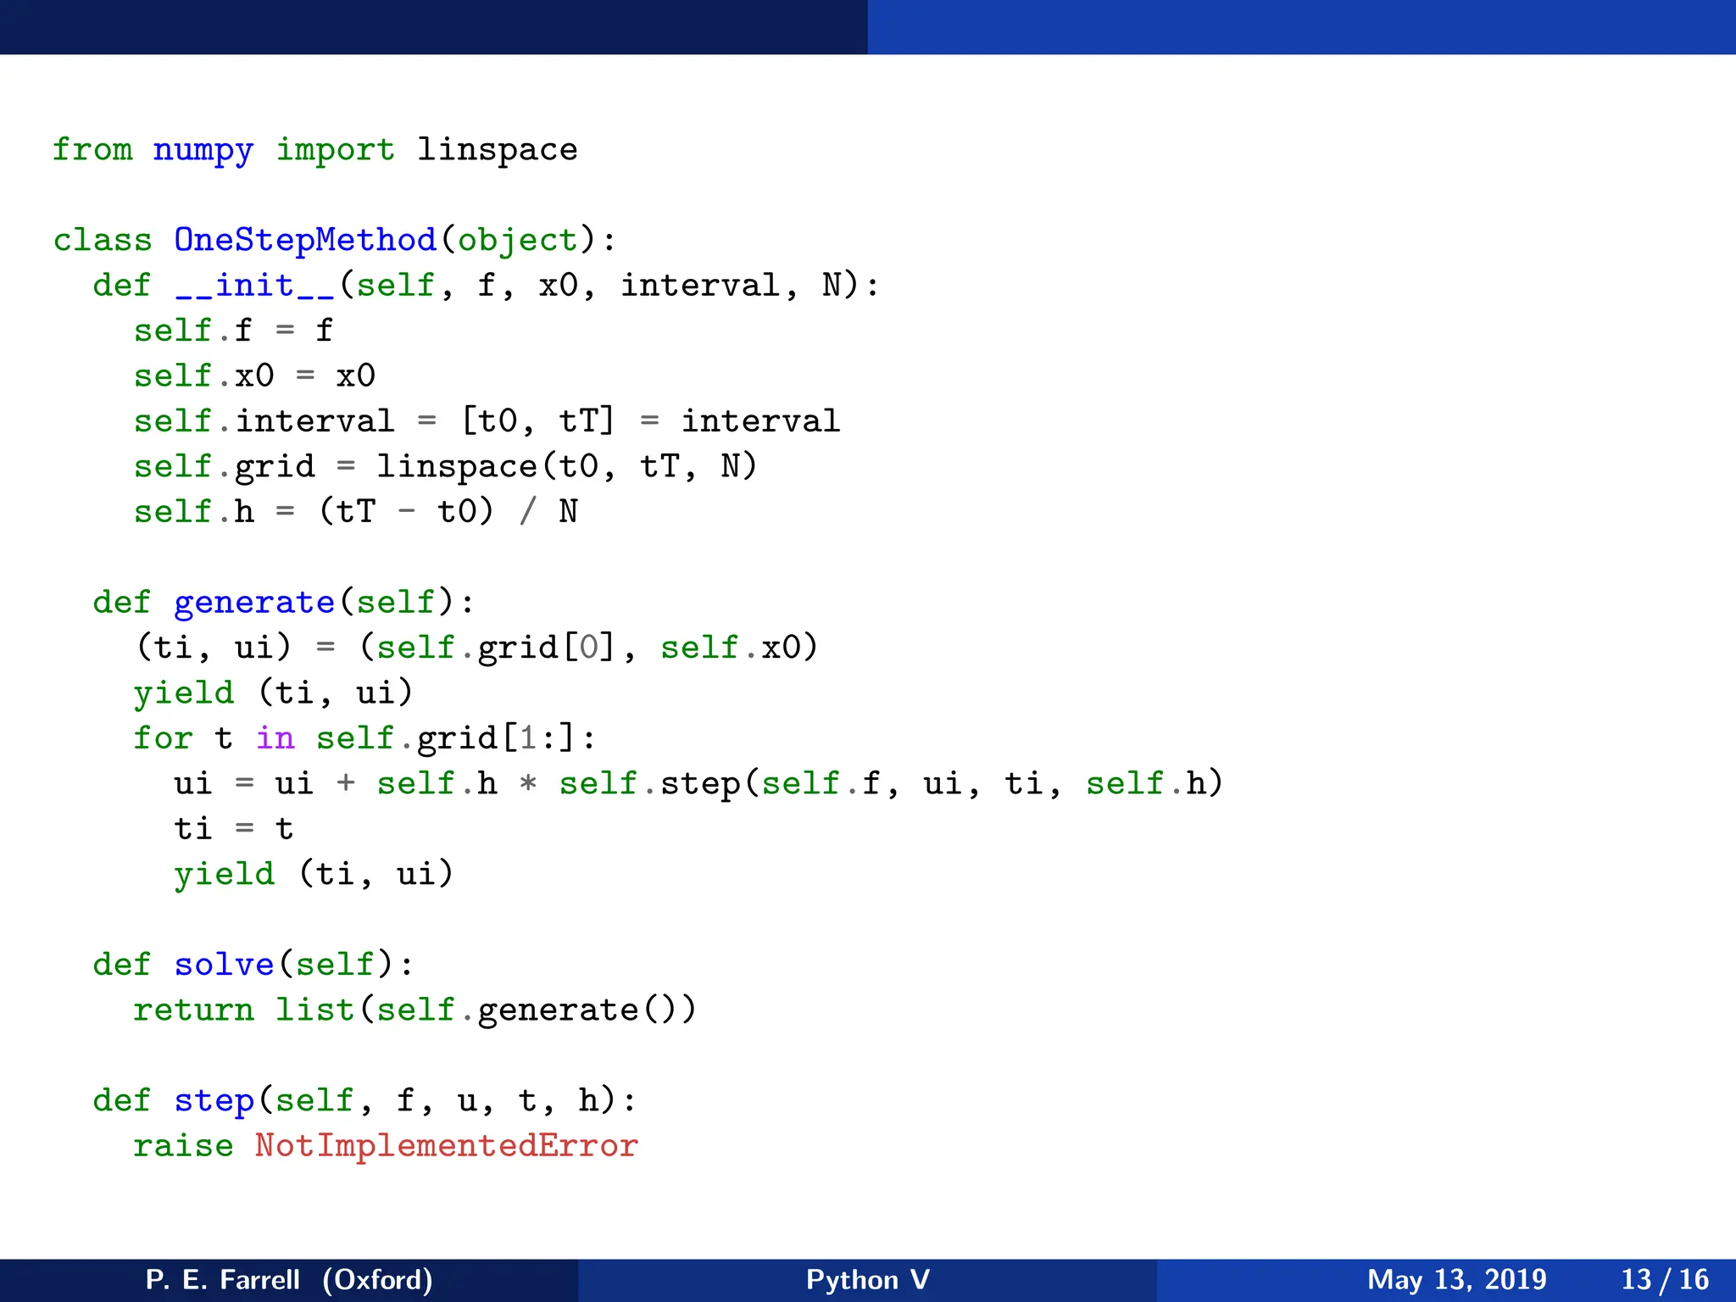Click the 'for t in self.grid[1:]:' line
The width and height of the screenshot is (1736, 1302).
pos(364,738)
